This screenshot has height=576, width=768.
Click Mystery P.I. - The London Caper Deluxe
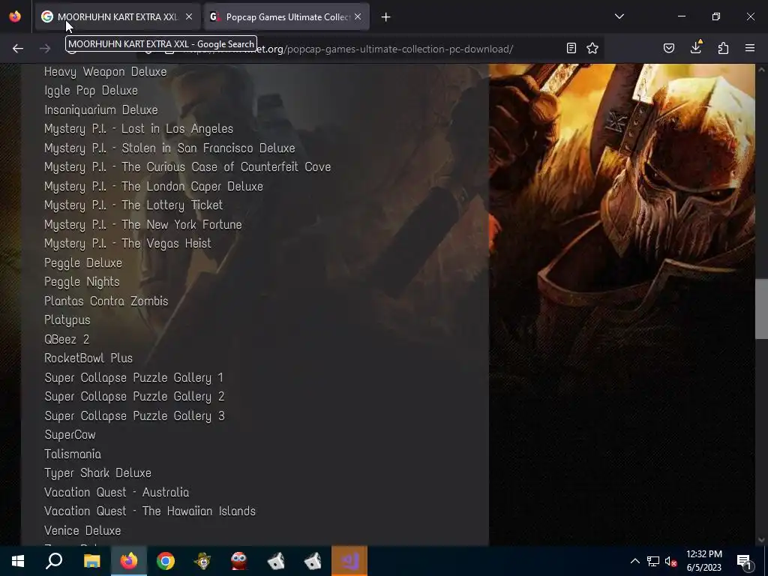(153, 186)
